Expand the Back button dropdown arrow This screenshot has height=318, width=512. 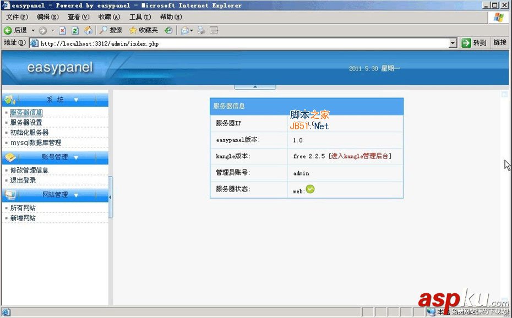coord(32,30)
